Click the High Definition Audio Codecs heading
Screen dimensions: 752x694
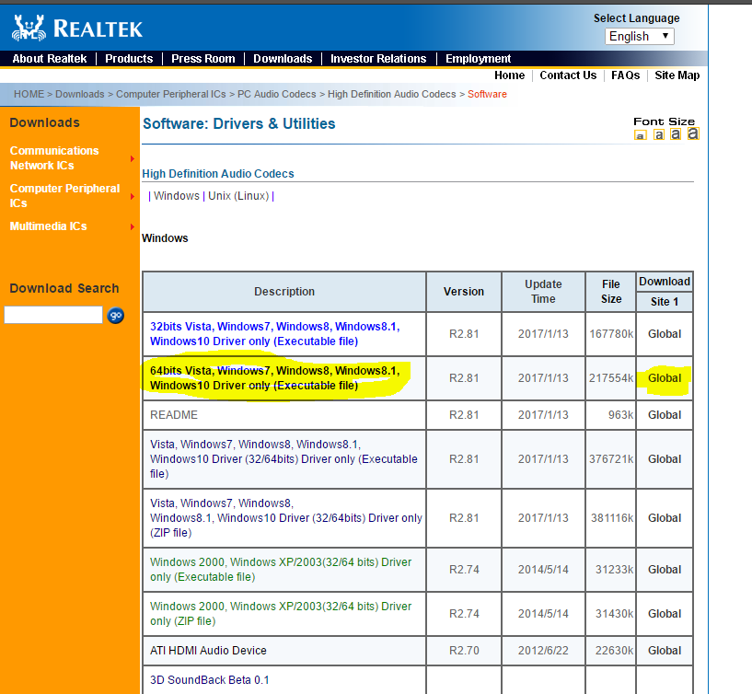218,174
